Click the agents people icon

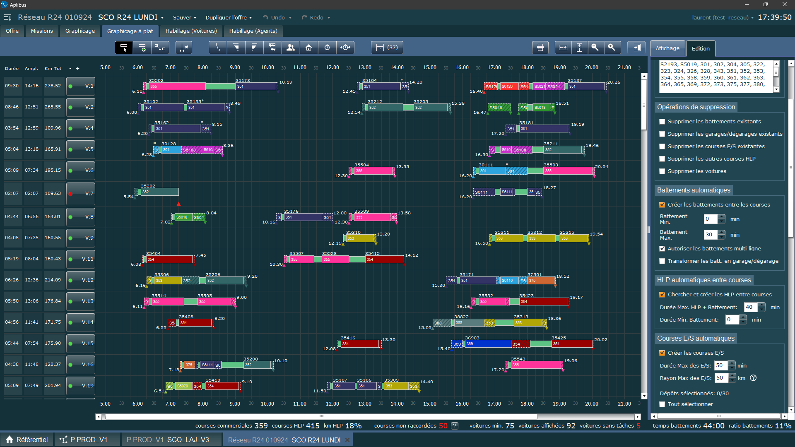coord(291,48)
